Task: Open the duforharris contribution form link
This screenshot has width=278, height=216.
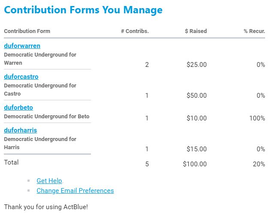Action: [21, 130]
